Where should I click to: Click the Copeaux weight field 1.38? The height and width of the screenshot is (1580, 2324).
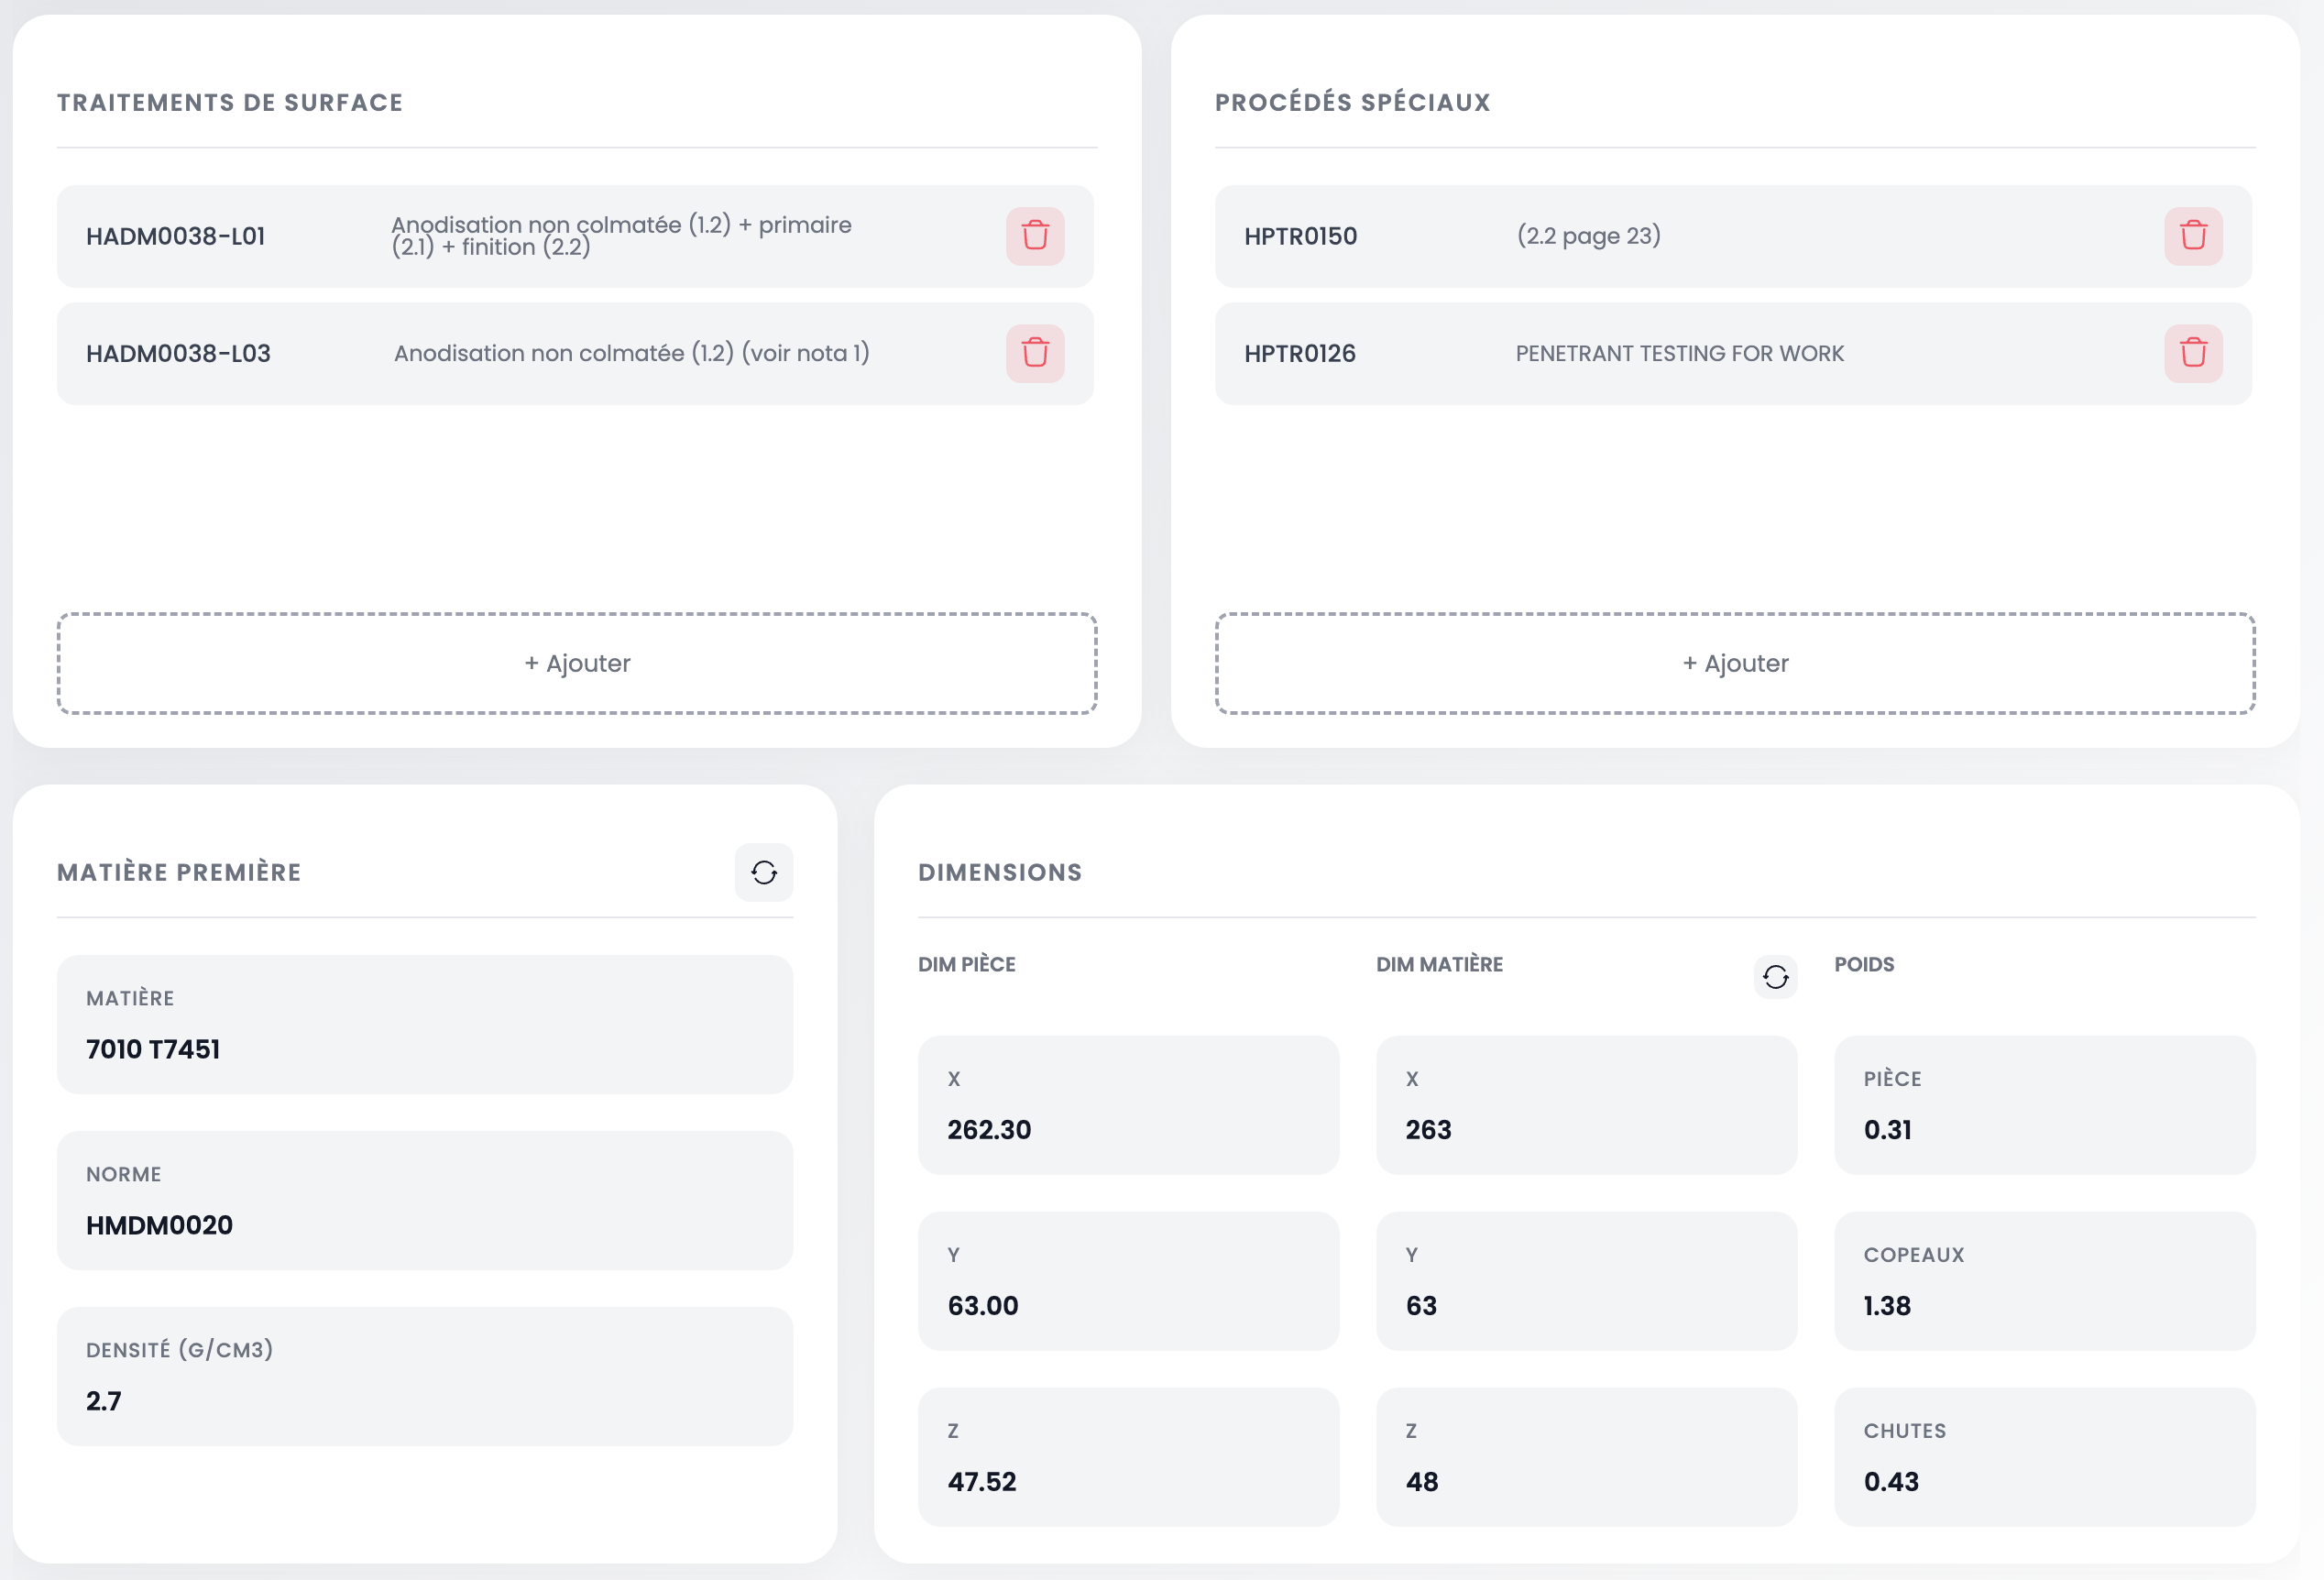(x=2043, y=1304)
